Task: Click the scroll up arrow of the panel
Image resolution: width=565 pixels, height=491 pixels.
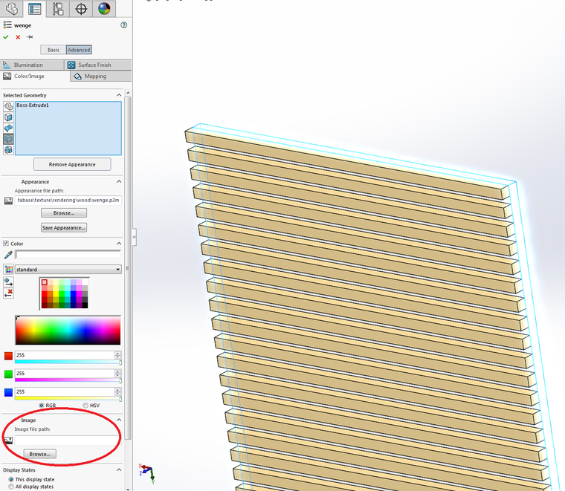Action: (128, 93)
